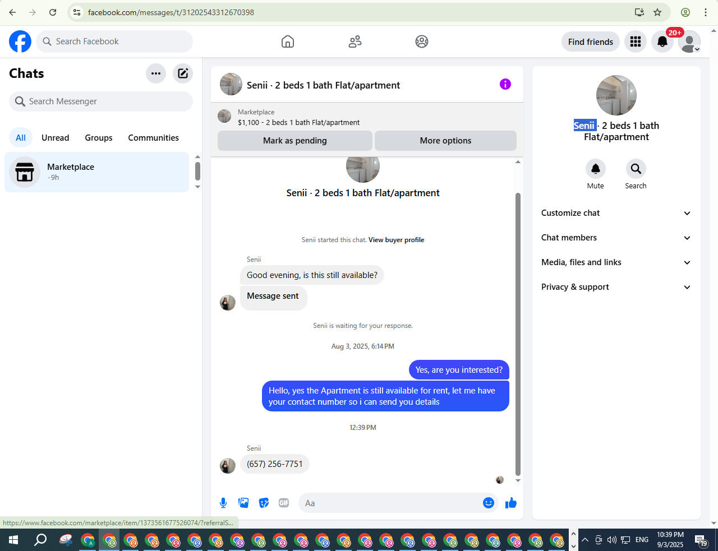Screen dimensions: 718x551
Task: Open the Chrome profile icon
Action: tap(685, 12)
